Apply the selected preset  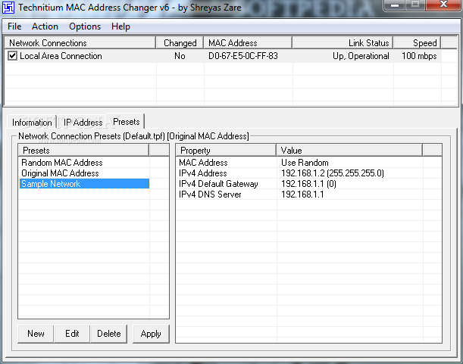[151, 334]
